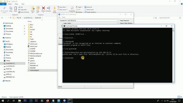Click the WinBox Login field
This screenshot has height=103, width=183.
pyautogui.click(x=92, y=23)
